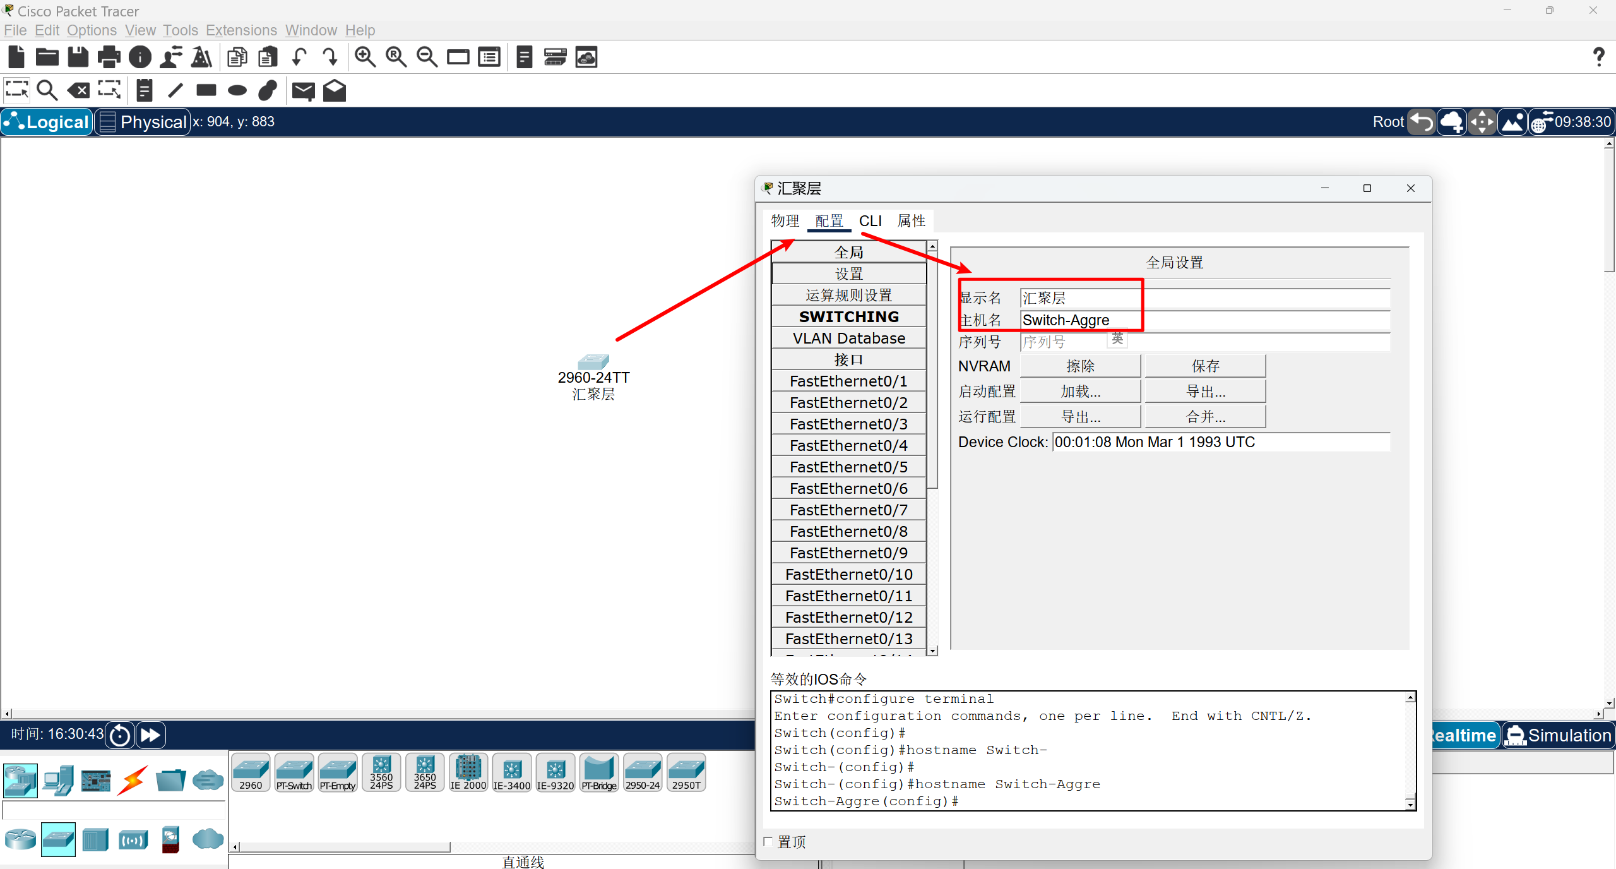Paste using the toolbar paste icon
The width and height of the screenshot is (1616, 869).
pyautogui.click(x=268, y=57)
